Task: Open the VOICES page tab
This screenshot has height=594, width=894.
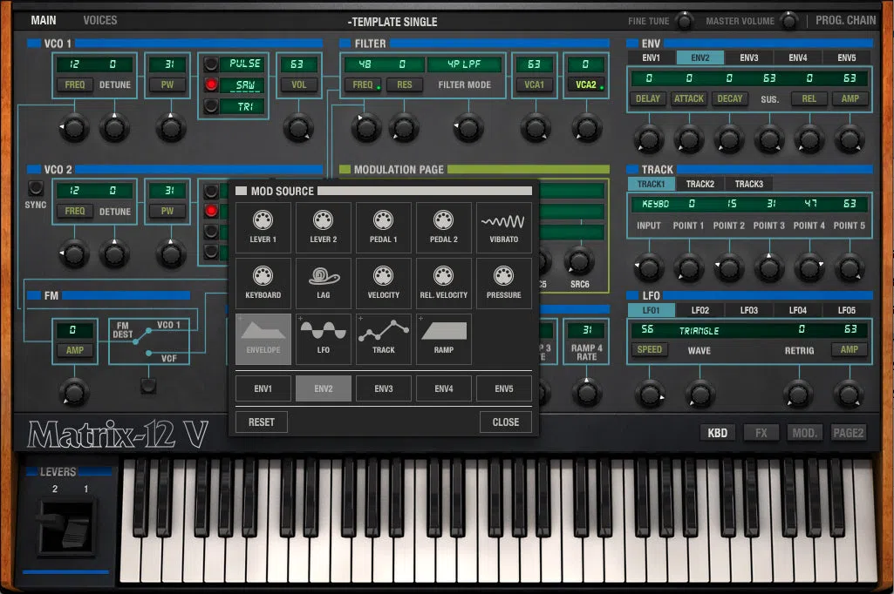Action: (x=99, y=21)
